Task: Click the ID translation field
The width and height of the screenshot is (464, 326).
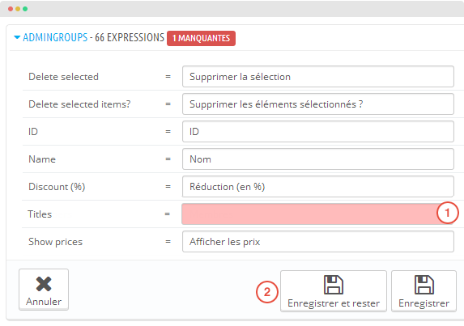Action: pyautogui.click(x=318, y=132)
